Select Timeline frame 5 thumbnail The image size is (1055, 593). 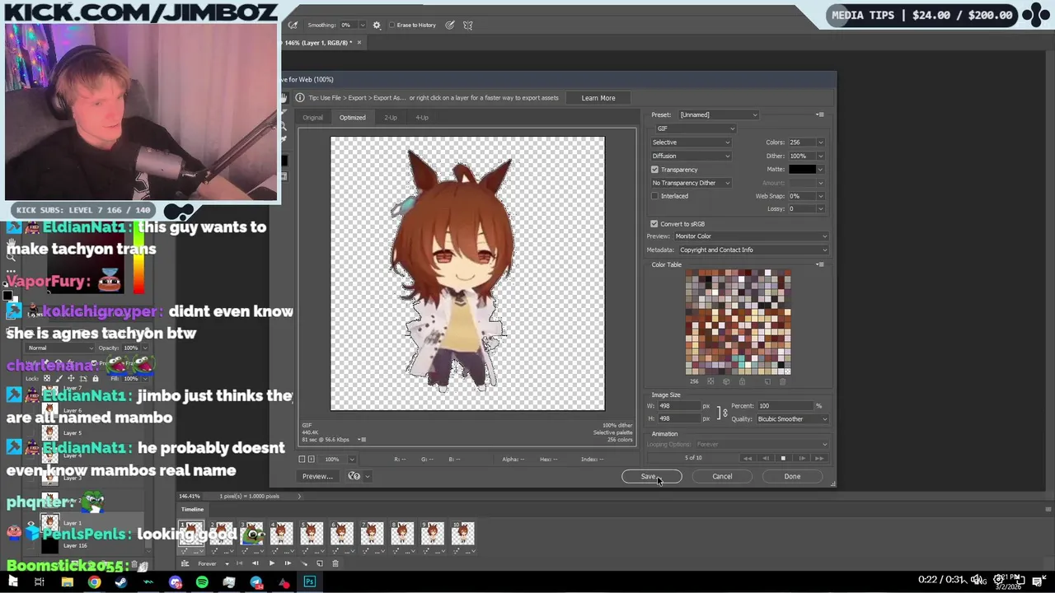click(x=312, y=534)
